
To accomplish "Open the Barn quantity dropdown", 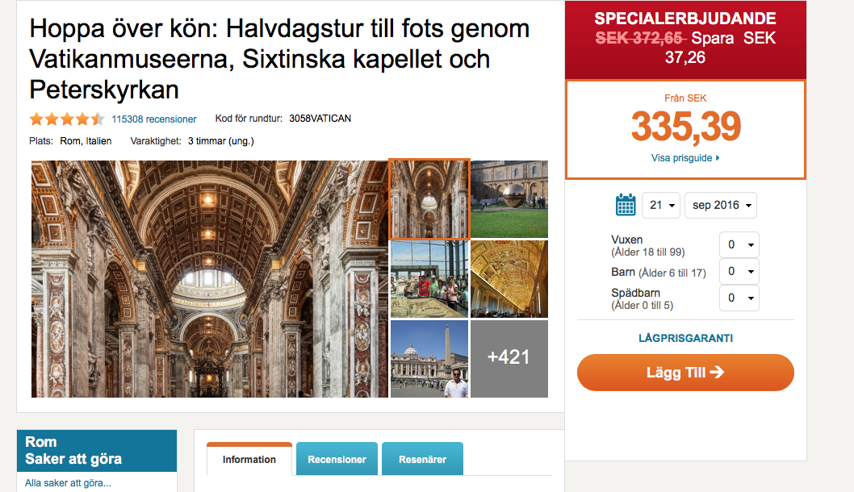I will [739, 271].
